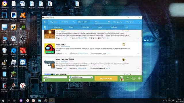Open the Guns, Cars, and Morph title
Viewport: 184px width, 103px height.
coord(65,60)
